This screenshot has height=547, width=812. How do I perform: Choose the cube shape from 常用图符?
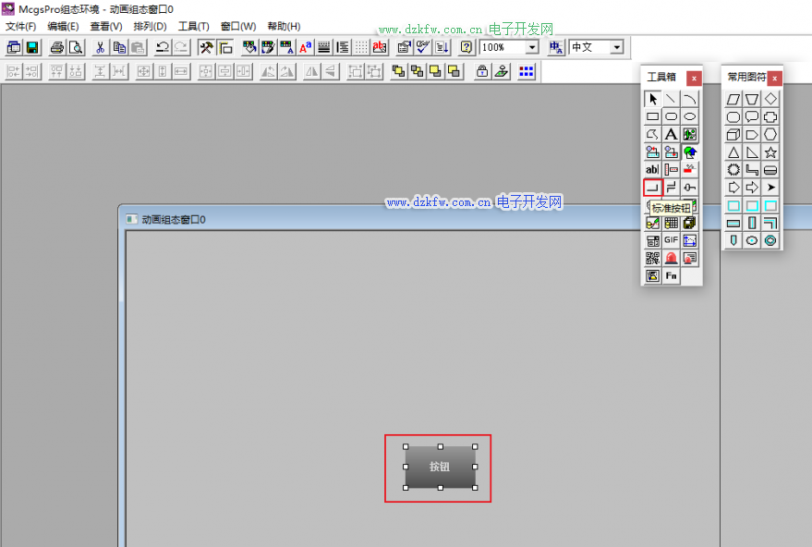click(x=733, y=135)
